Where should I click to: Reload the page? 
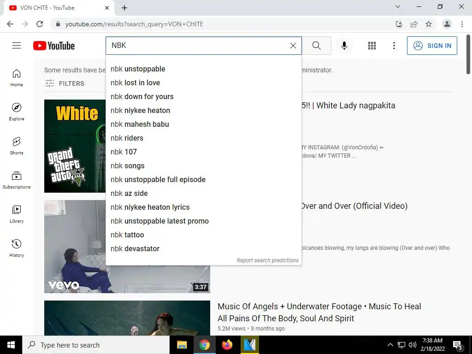[40, 24]
